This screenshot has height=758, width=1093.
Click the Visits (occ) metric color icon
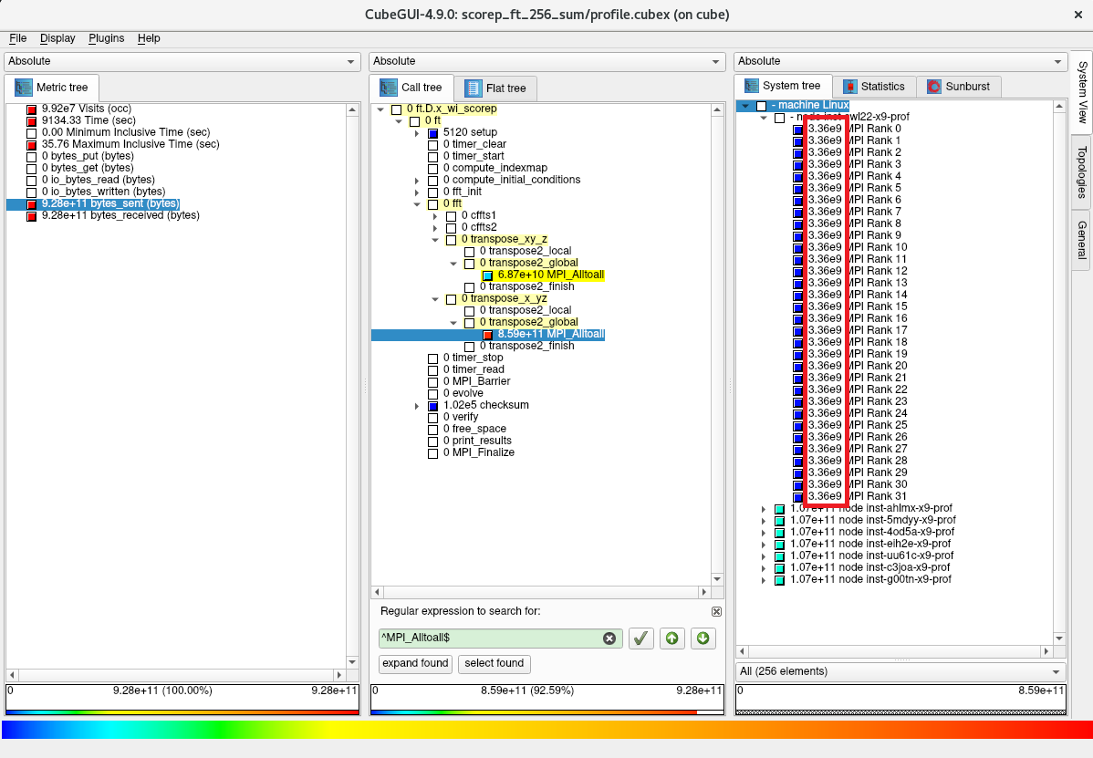32,109
